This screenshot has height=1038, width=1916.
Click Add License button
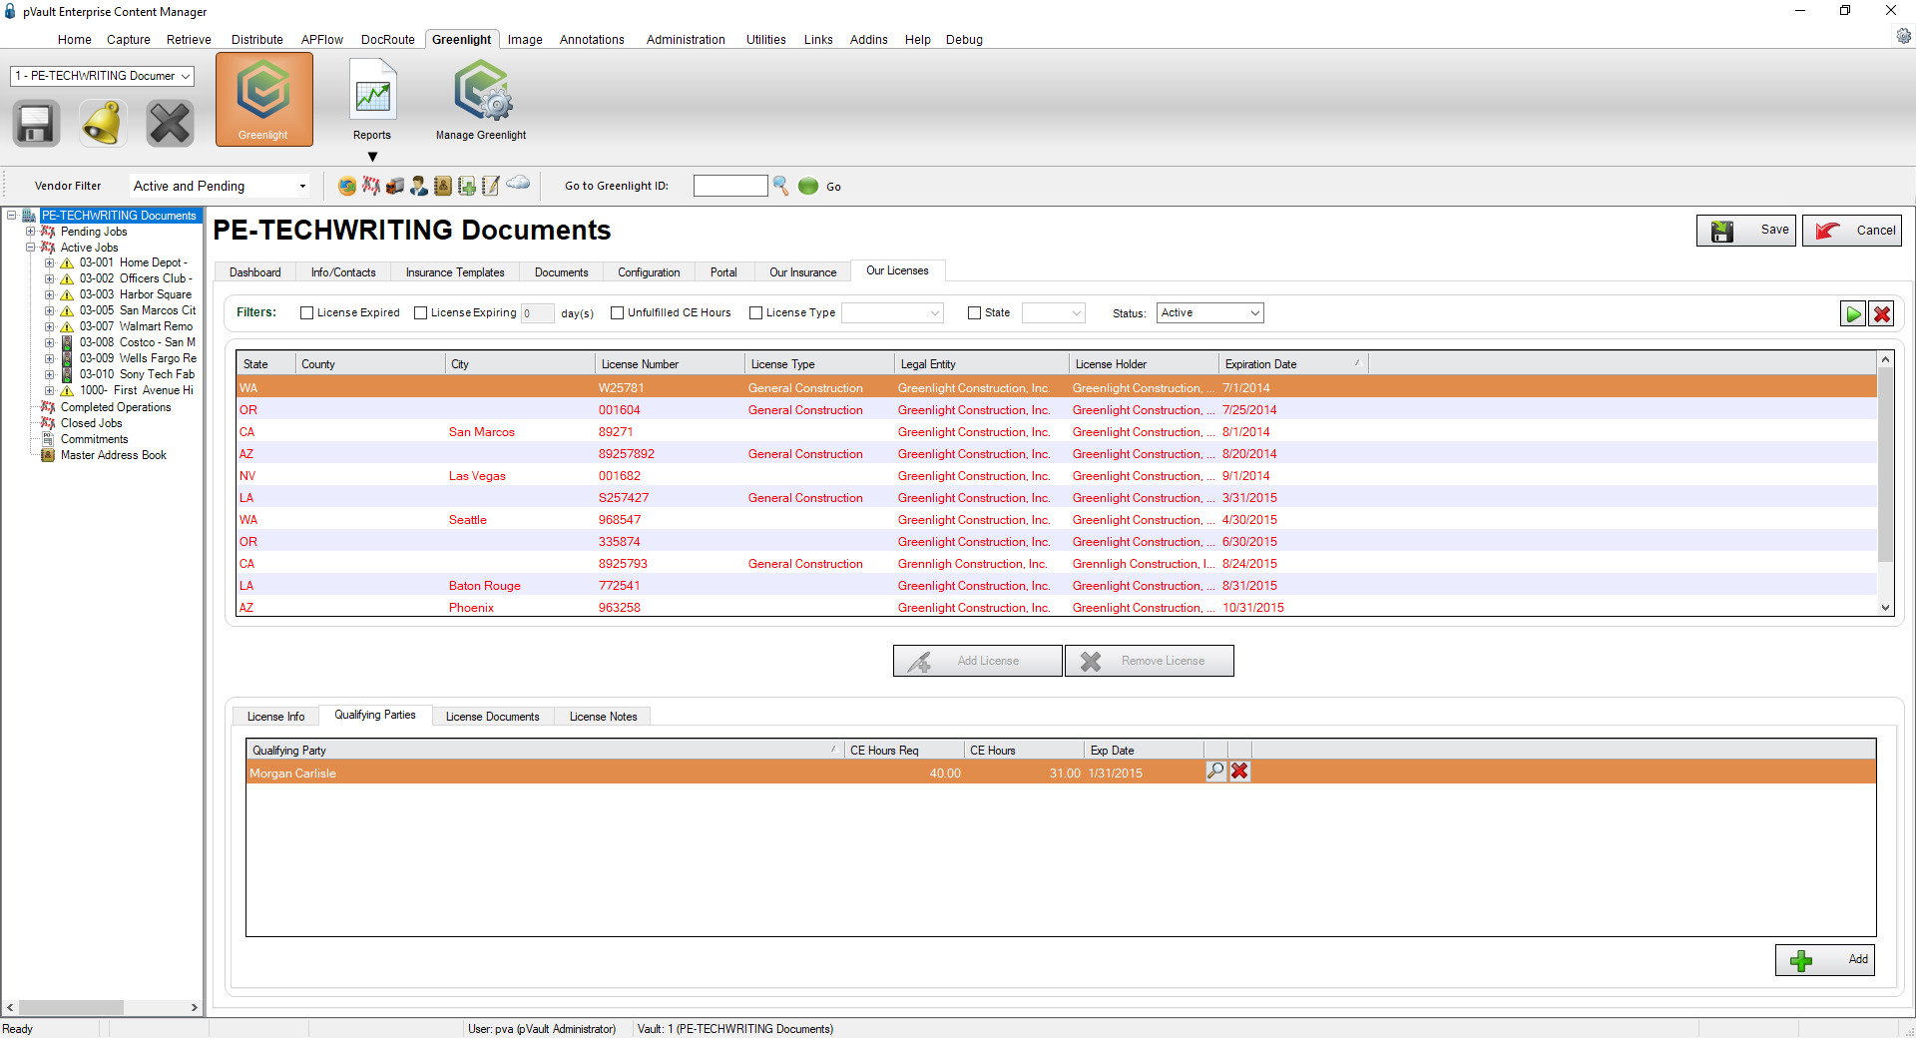point(978,661)
